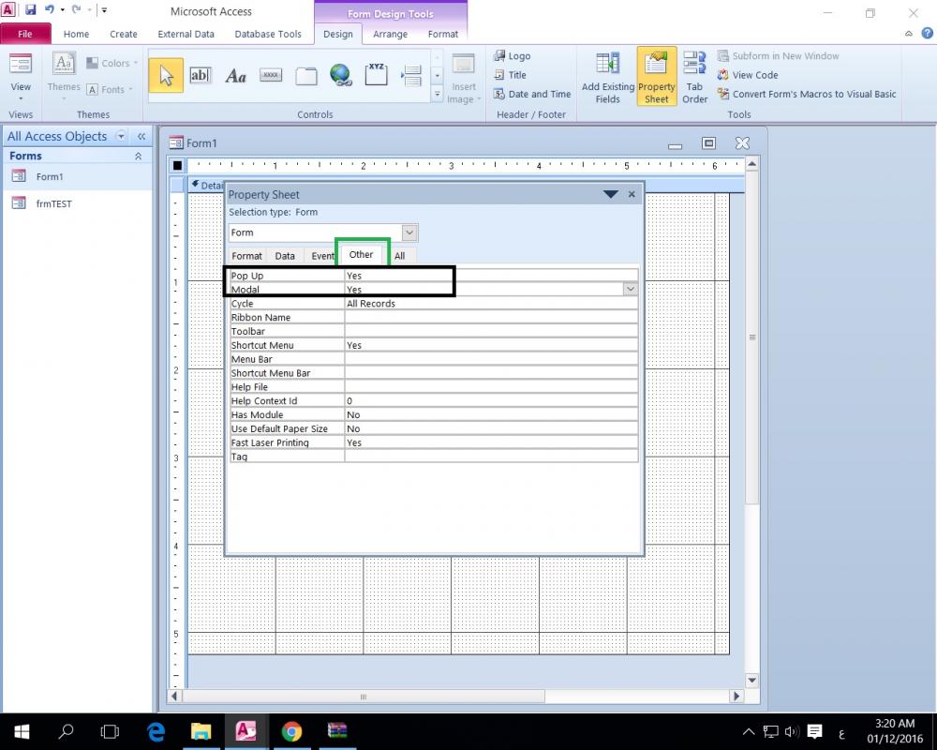Open Microsoft Edge from taskbar
The height and width of the screenshot is (750, 937).
[x=156, y=731]
